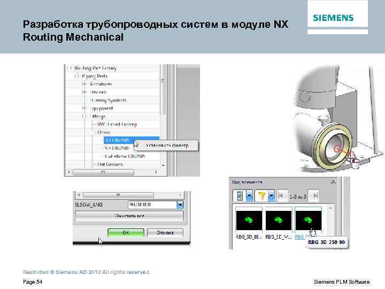The height and width of the screenshot is (289, 385).
Task: Click the ELBOW_ANG label
Action: pos(89,204)
